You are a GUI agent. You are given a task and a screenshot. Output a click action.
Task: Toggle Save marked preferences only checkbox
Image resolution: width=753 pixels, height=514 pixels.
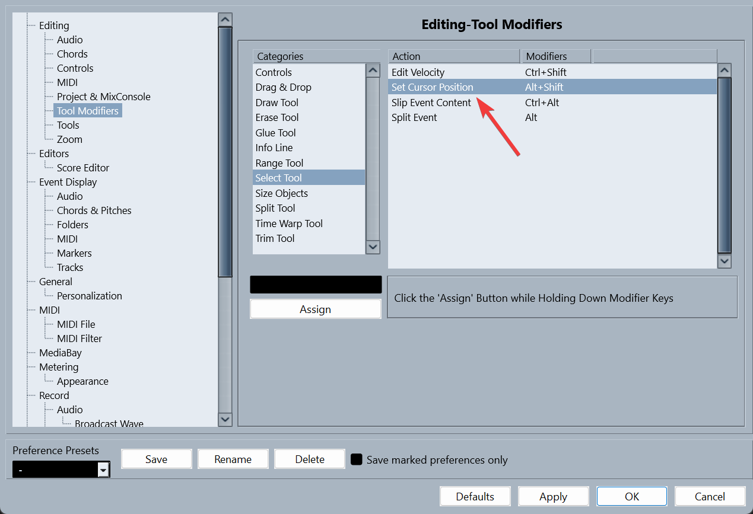[357, 459]
